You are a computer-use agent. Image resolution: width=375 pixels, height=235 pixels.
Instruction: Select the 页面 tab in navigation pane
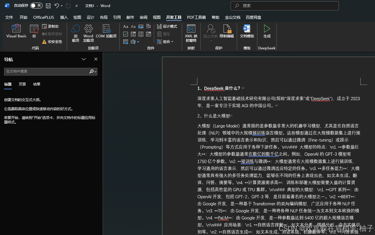coord(22,84)
